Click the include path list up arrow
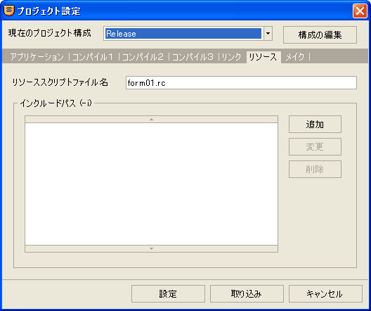The height and width of the screenshot is (311, 371). point(152,120)
